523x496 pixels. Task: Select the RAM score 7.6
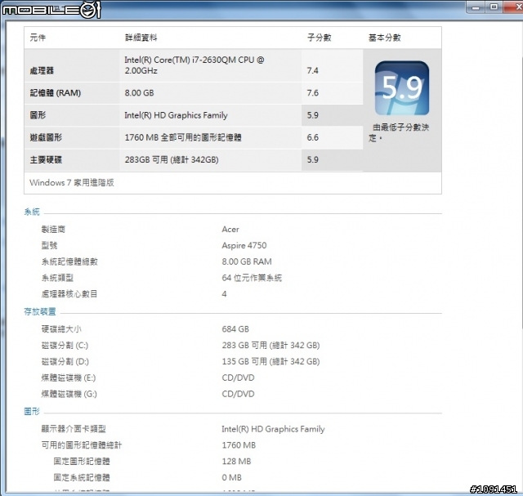coord(312,92)
